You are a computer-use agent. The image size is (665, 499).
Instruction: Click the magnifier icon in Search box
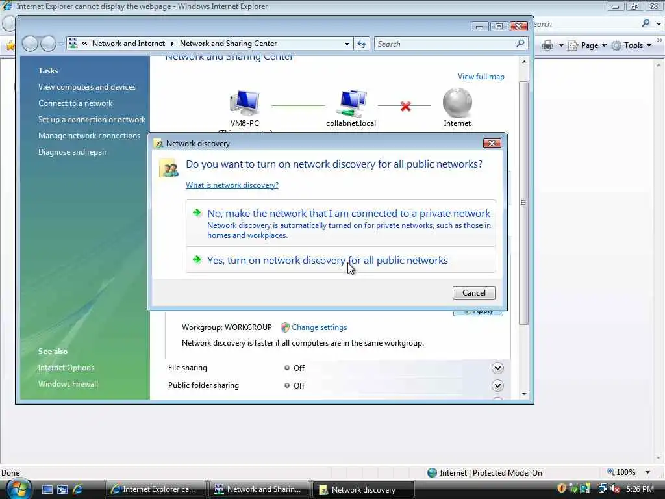[520, 44]
